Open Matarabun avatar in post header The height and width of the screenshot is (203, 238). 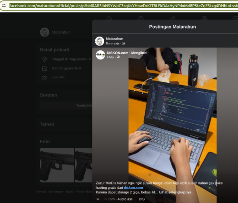(x=99, y=41)
